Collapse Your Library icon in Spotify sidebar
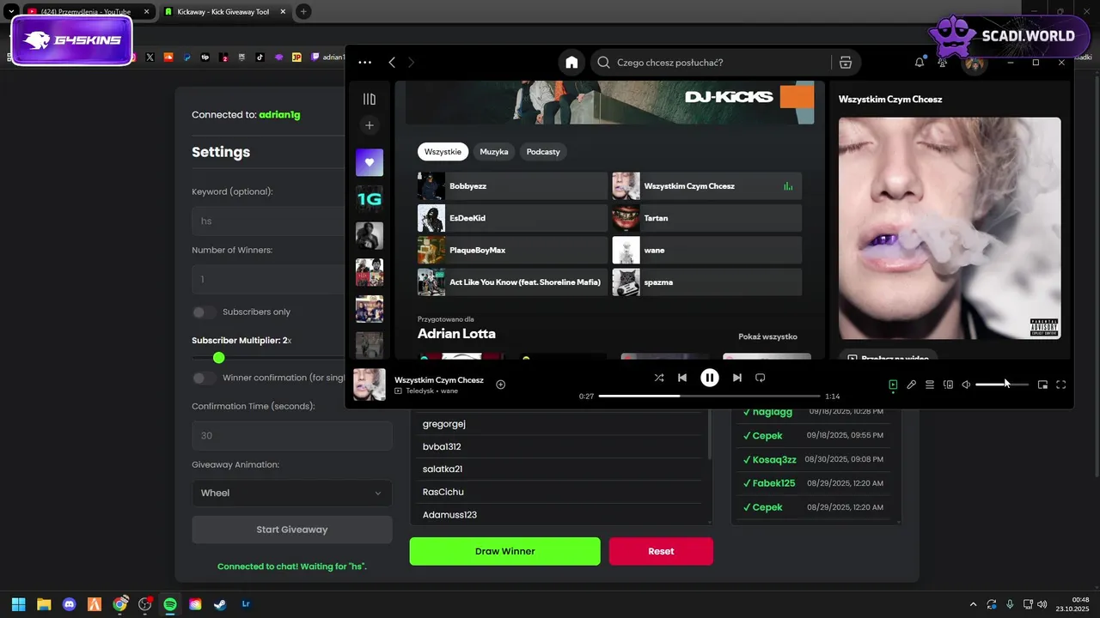Screen dimensions: 1100x618 pyautogui.click(x=370, y=100)
